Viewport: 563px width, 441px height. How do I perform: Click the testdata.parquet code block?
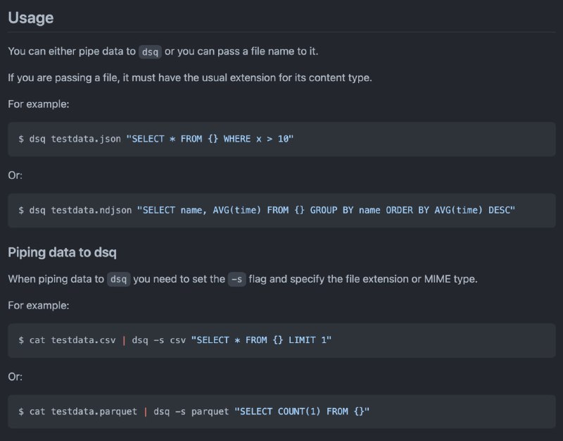click(281, 411)
